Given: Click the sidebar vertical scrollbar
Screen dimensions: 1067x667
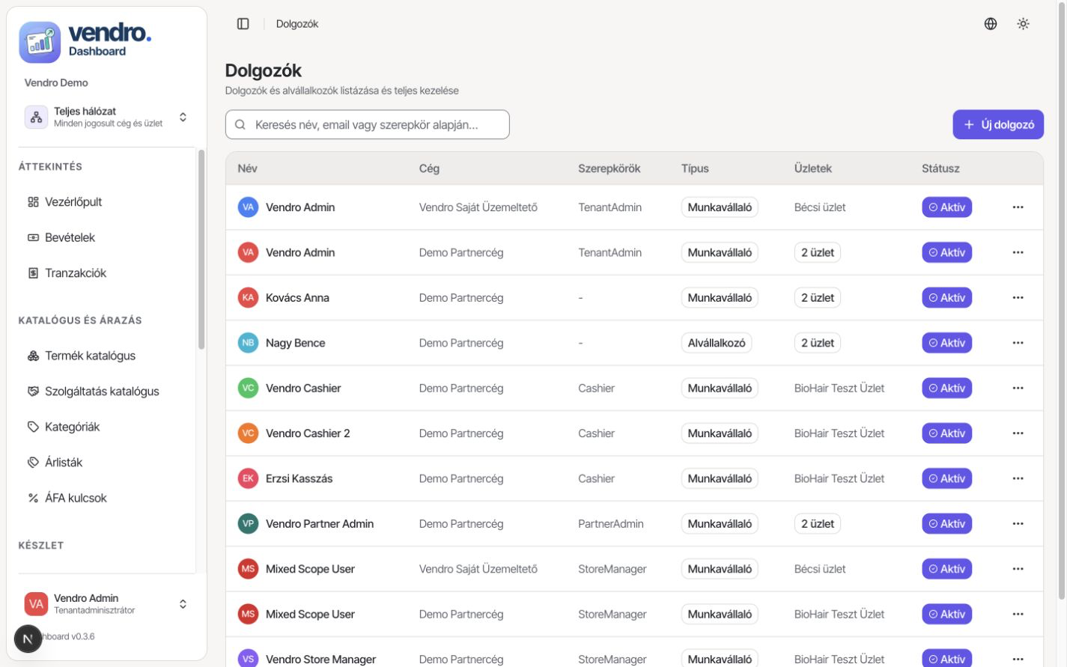Looking at the screenshot, I should pos(201,249).
